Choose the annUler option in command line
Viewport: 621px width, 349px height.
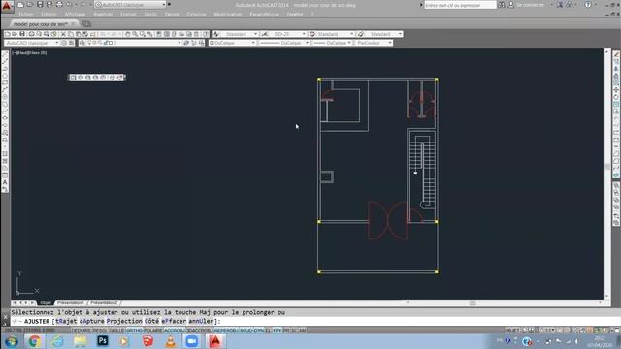coord(201,321)
